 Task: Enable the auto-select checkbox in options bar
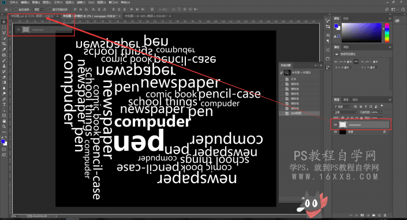point(16,9)
